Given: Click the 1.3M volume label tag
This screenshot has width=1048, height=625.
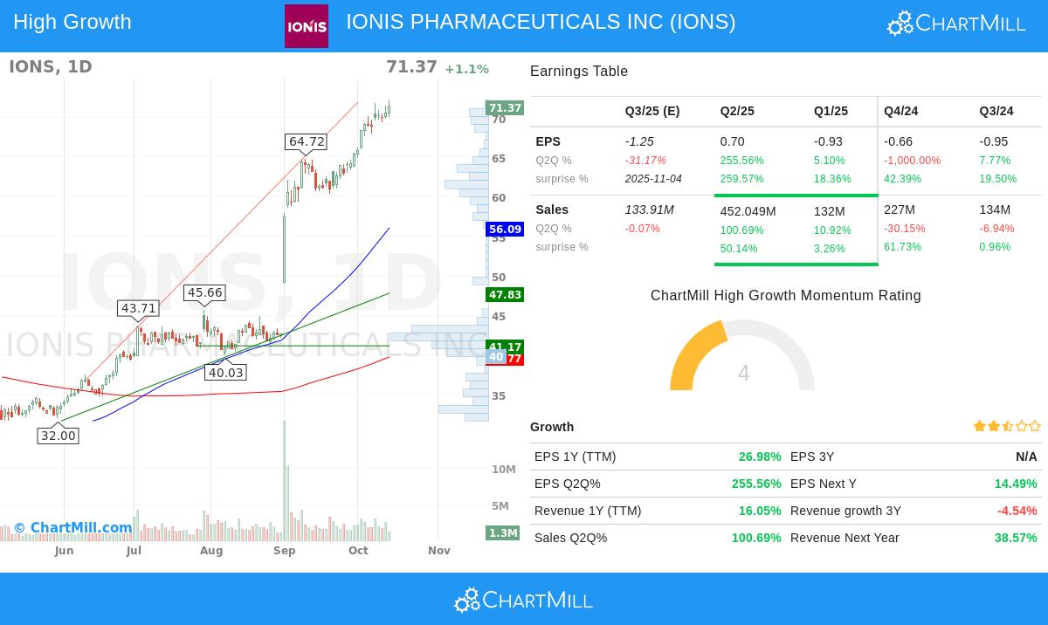Looking at the screenshot, I should (x=503, y=532).
